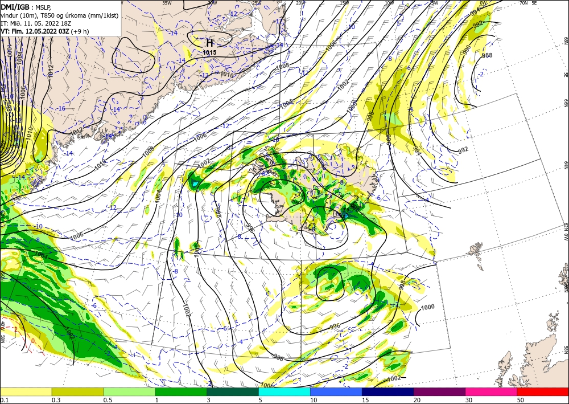Viewport: 569px width, 404px height.
Task: Click the red "0" isotherm label
Action: [33, 341]
